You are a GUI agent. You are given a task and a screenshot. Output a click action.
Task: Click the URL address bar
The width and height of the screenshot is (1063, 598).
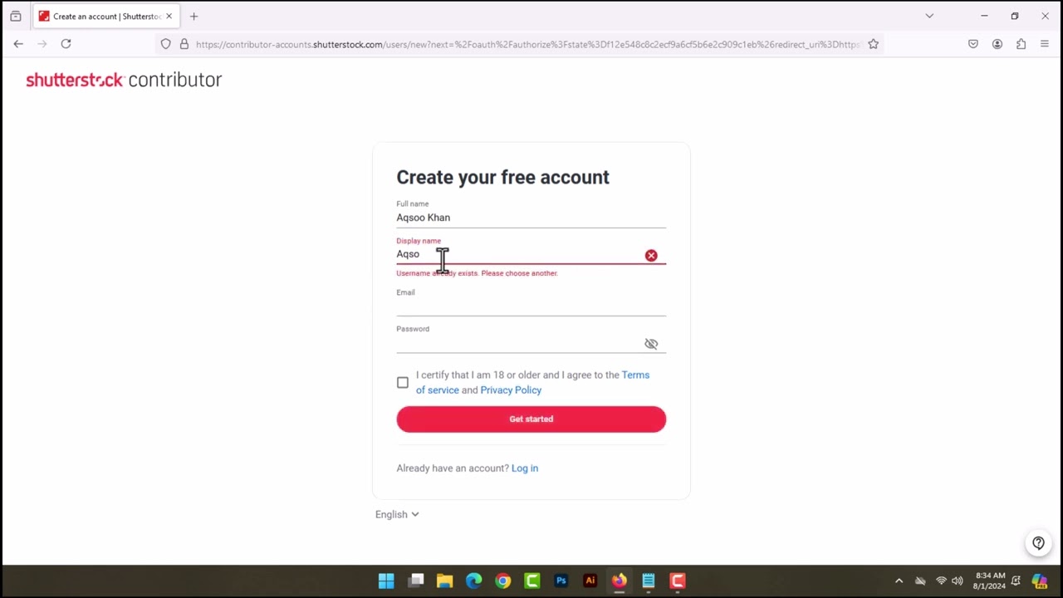(x=527, y=44)
